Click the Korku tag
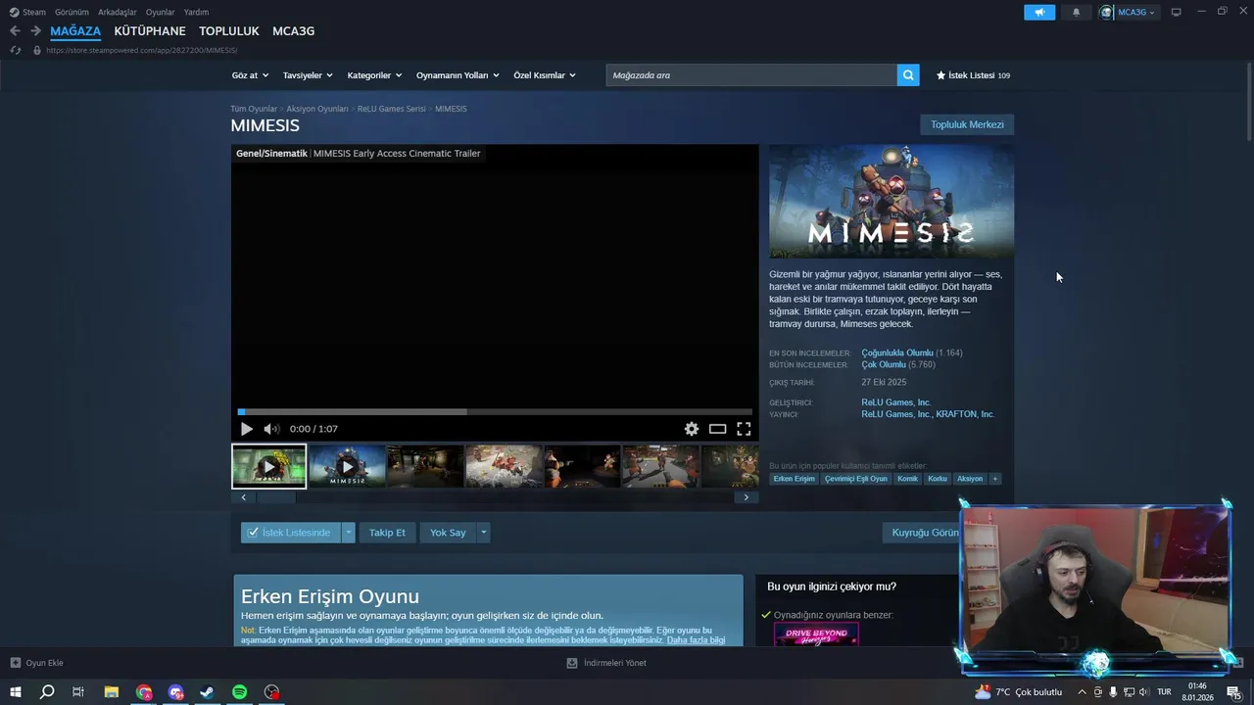 (938, 479)
